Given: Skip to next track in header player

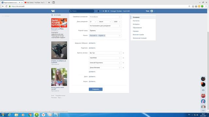Looking at the screenshot, I should [108, 11].
